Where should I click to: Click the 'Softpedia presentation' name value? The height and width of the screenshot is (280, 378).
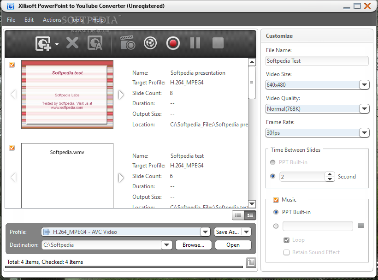coord(198,73)
